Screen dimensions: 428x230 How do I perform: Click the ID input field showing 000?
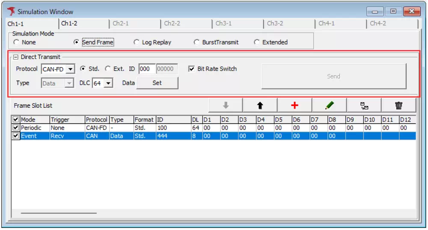pos(147,69)
